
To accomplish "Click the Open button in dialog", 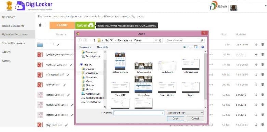I will pos(175,119).
